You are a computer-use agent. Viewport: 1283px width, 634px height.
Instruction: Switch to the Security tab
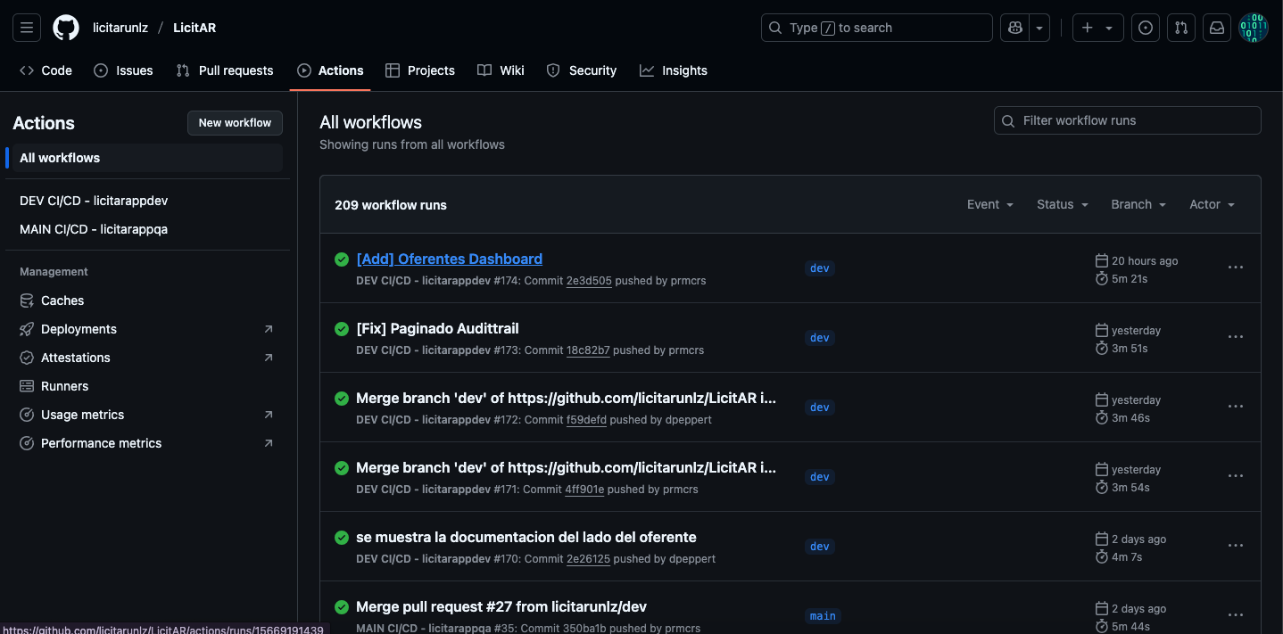click(582, 70)
